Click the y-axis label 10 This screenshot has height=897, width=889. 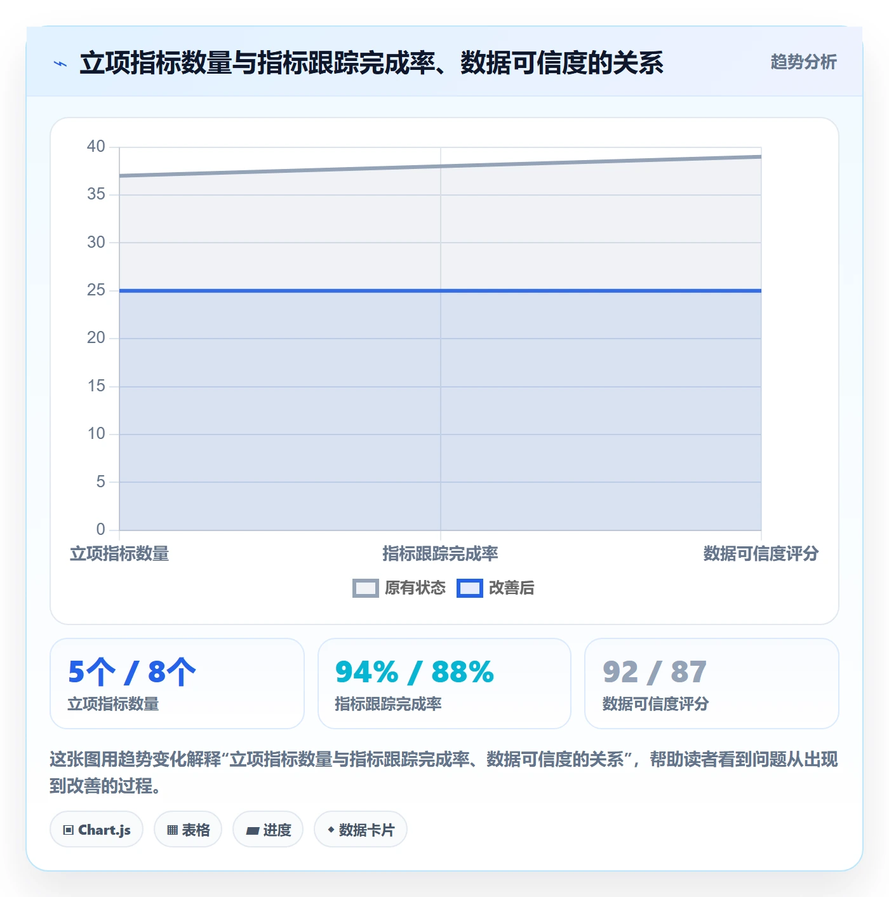(96, 434)
